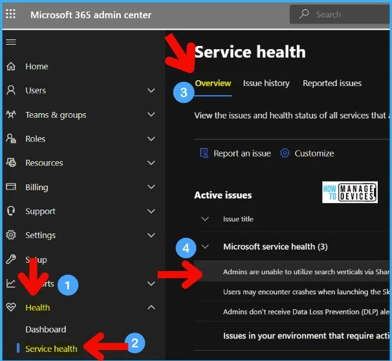Open Billing label in the sidebar
392x361 pixels.
pyautogui.click(x=37, y=187)
